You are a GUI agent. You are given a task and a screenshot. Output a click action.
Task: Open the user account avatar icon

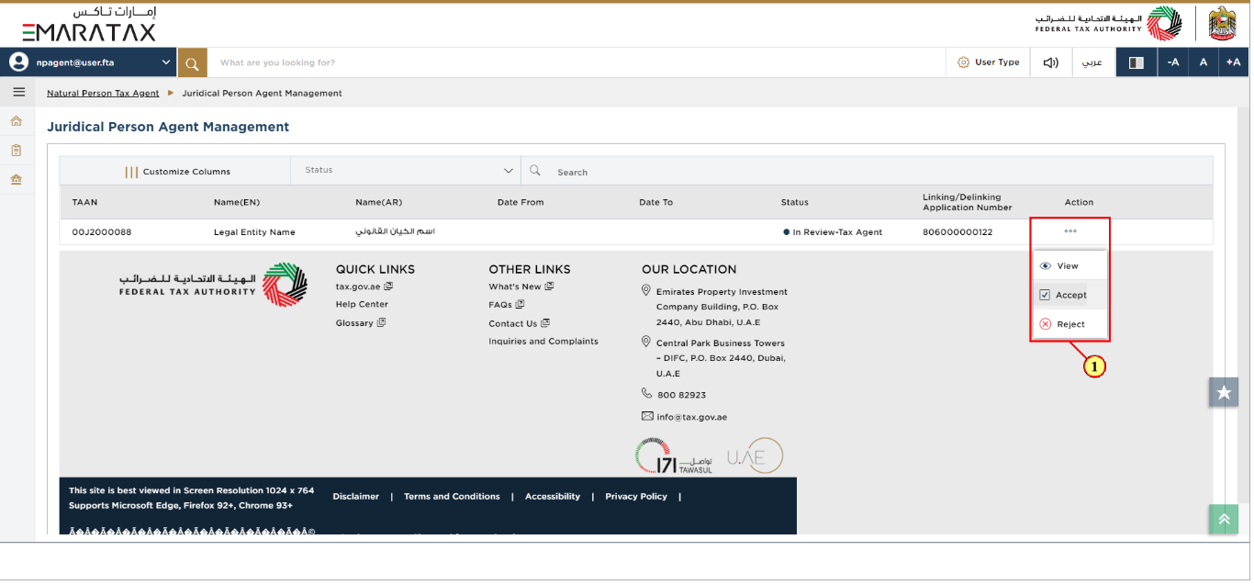[x=18, y=62]
